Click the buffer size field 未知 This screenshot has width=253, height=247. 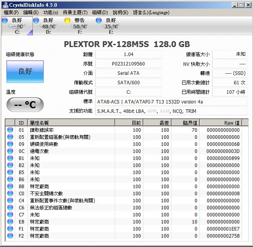(x=230, y=54)
